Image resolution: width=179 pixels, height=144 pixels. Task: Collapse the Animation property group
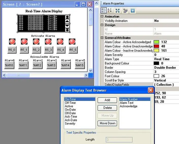point(102,17)
